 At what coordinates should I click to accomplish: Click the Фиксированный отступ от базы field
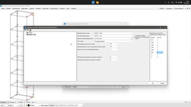point(113,44)
